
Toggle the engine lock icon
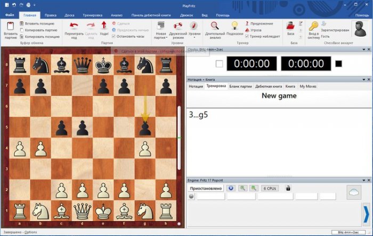pyautogui.click(x=288, y=188)
